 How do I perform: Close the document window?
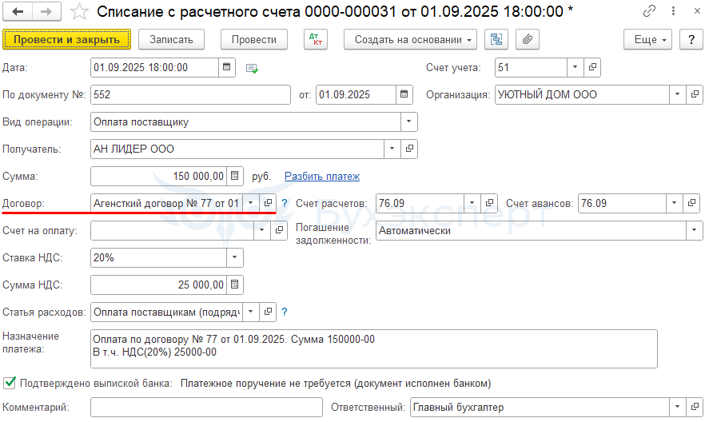pyautogui.click(x=697, y=11)
